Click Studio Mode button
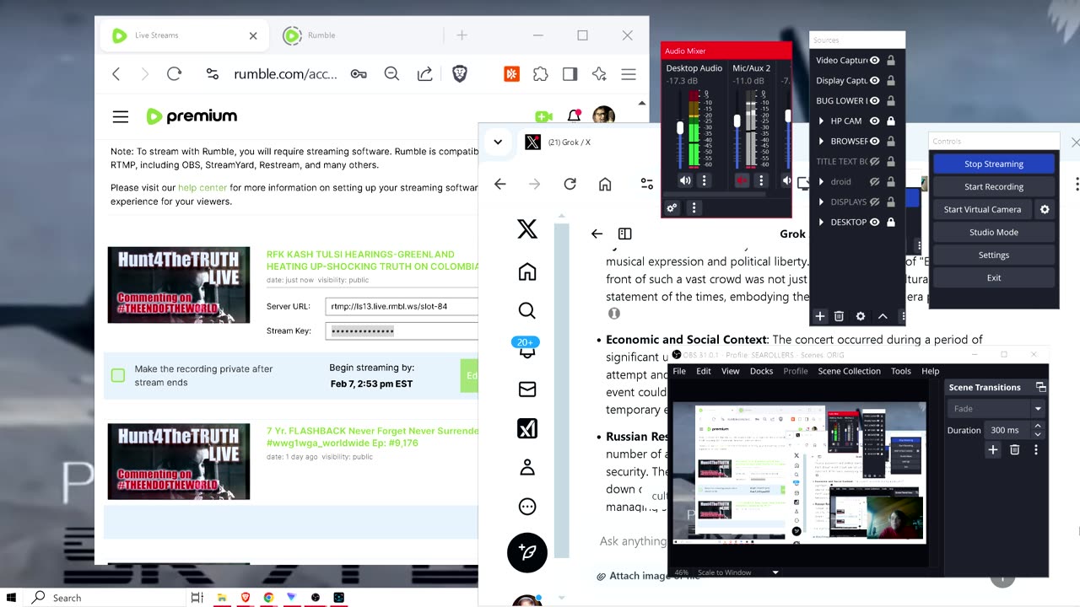Screen dimensions: 1080x607 pos(994,232)
